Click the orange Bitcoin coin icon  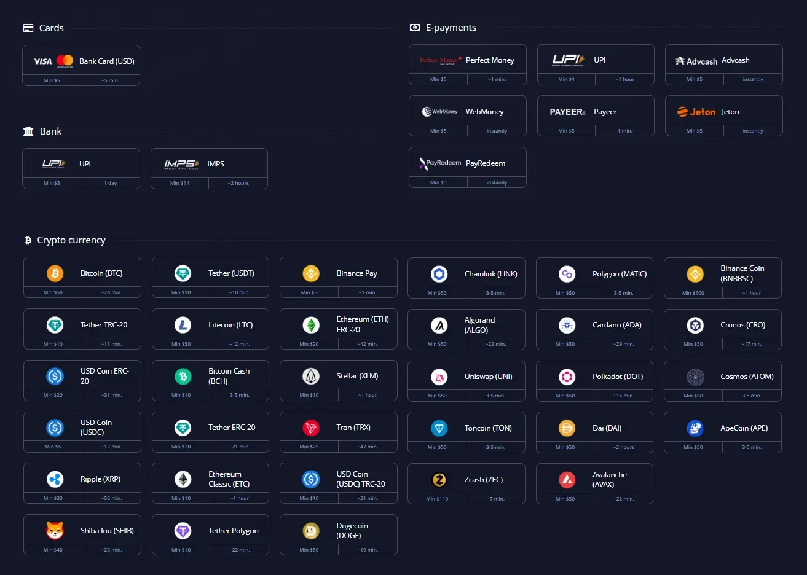coord(55,273)
